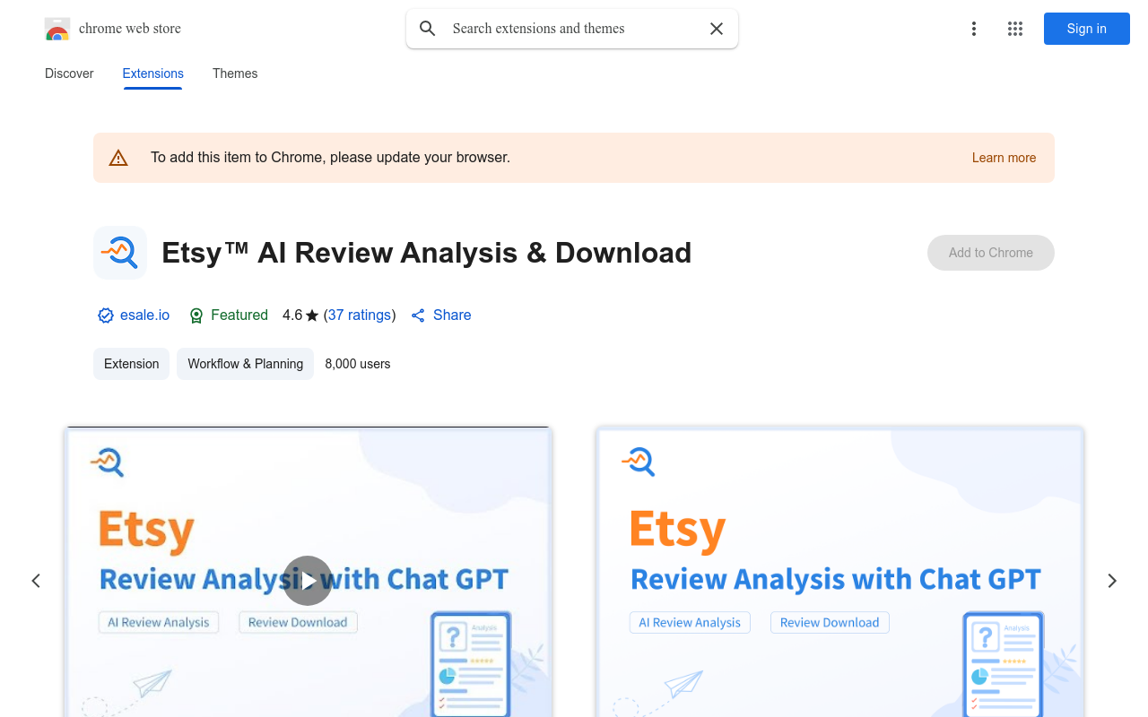Open the esale.io publisher link
The height and width of the screenshot is (717, 1148).
[144, 315]
